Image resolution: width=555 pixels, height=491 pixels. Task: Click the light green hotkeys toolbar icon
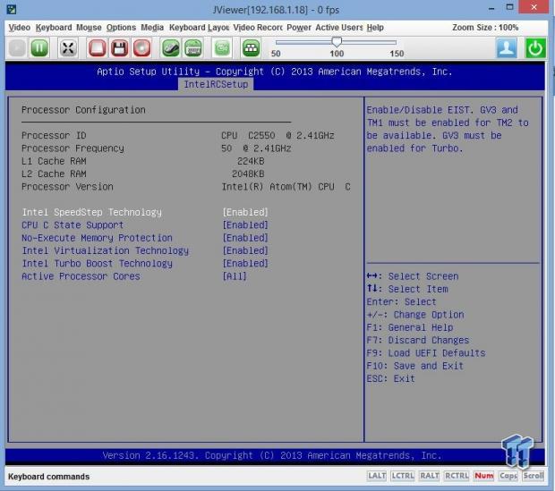point(222,48)
